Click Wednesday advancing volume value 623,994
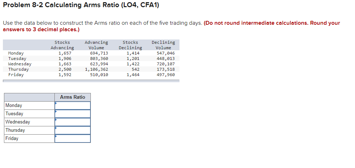Image resolution: width=355 pixels, height=168 pixels. click(99, 64)
